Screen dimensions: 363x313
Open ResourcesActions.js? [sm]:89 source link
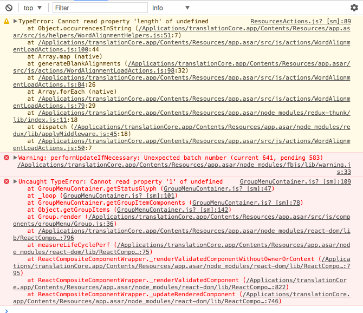(x=301, y=21)
